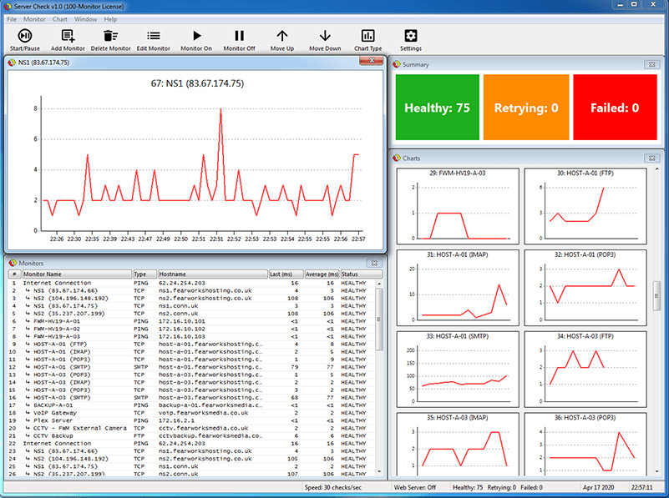The height and width of the screenshot is (498, 669).
Task: Click the green Healthy: 75 tile
Action: click(x=437, y=108)
